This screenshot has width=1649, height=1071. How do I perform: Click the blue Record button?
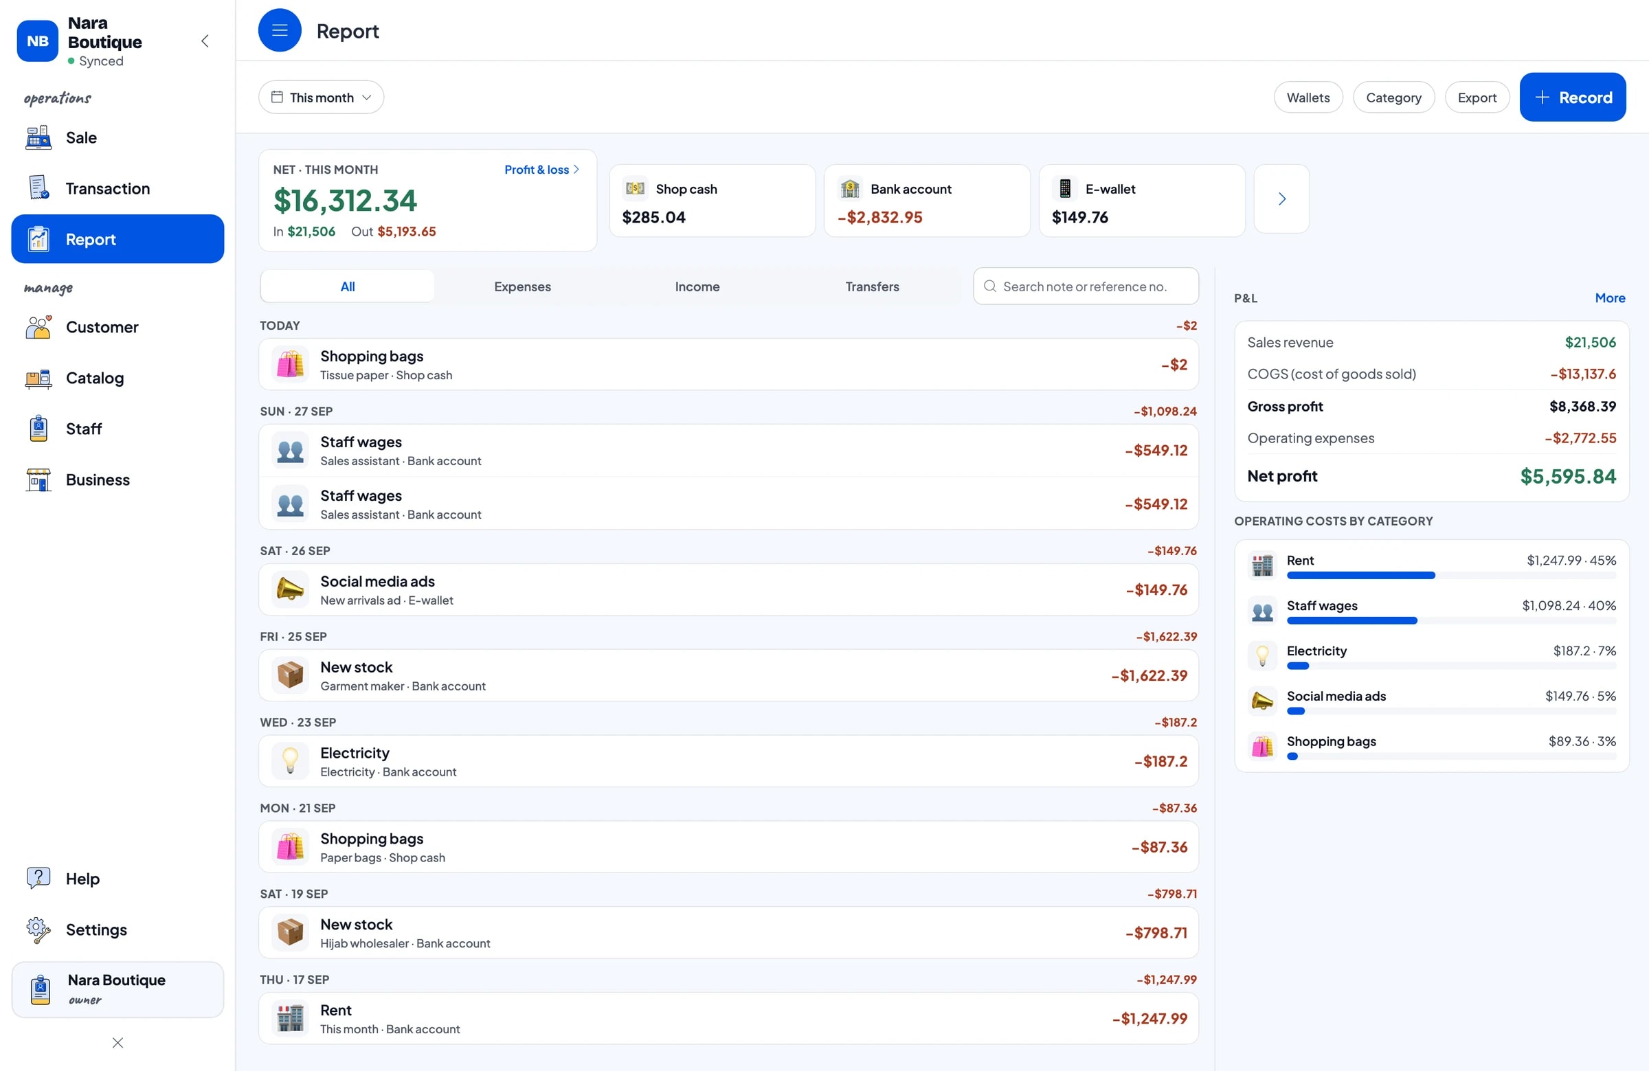(x=1572, y=97)
